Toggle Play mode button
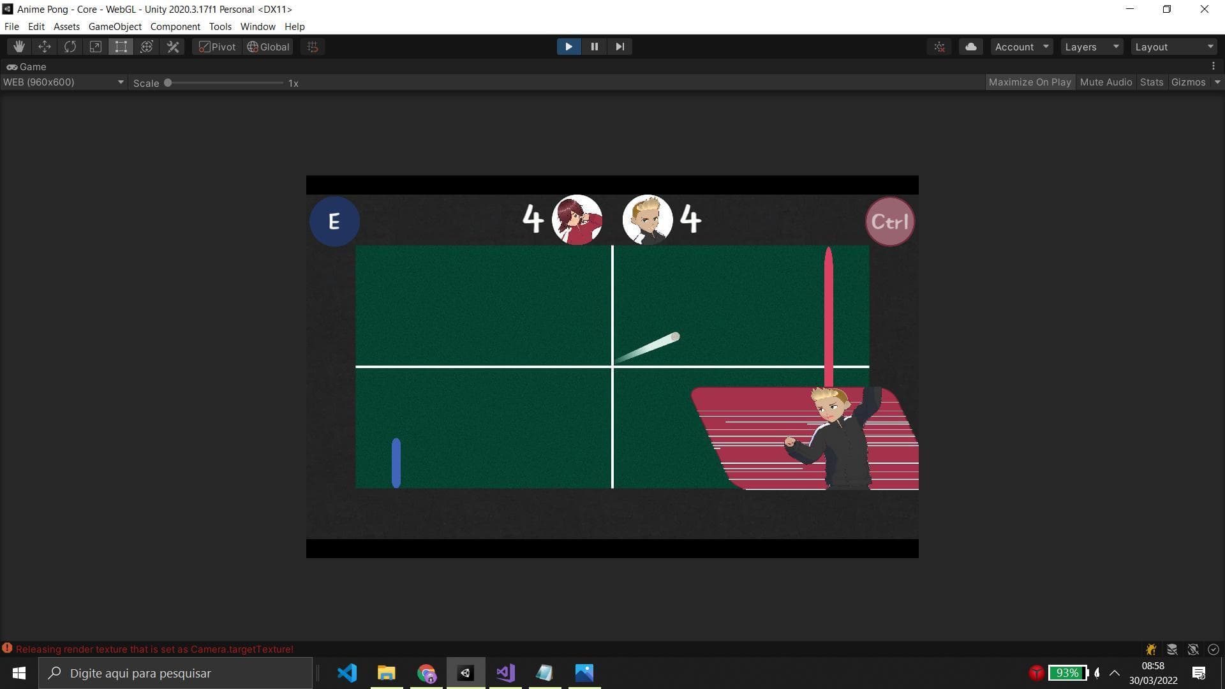Screen dimensions: 1225x689 point(568,47)
